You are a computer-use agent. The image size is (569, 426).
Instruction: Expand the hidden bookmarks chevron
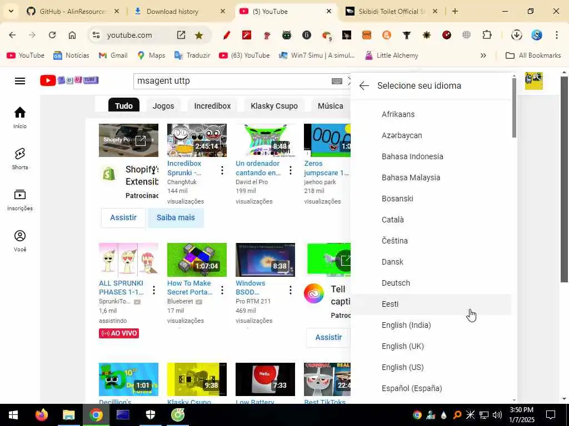[x=483, y=55]
